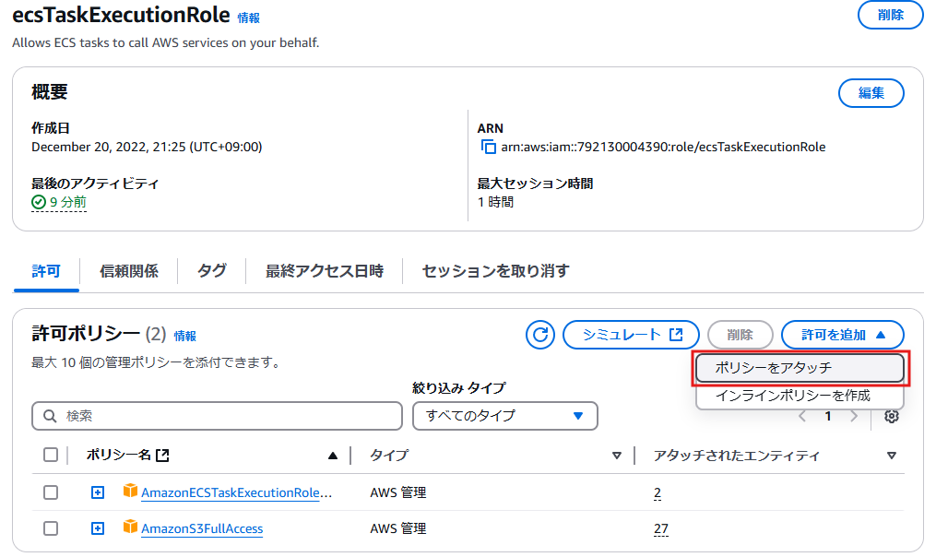This screenshot has height=557, width=936.
Task: Expand the AmazonECSTaskExecutionRole policy details
Action: 98,492
